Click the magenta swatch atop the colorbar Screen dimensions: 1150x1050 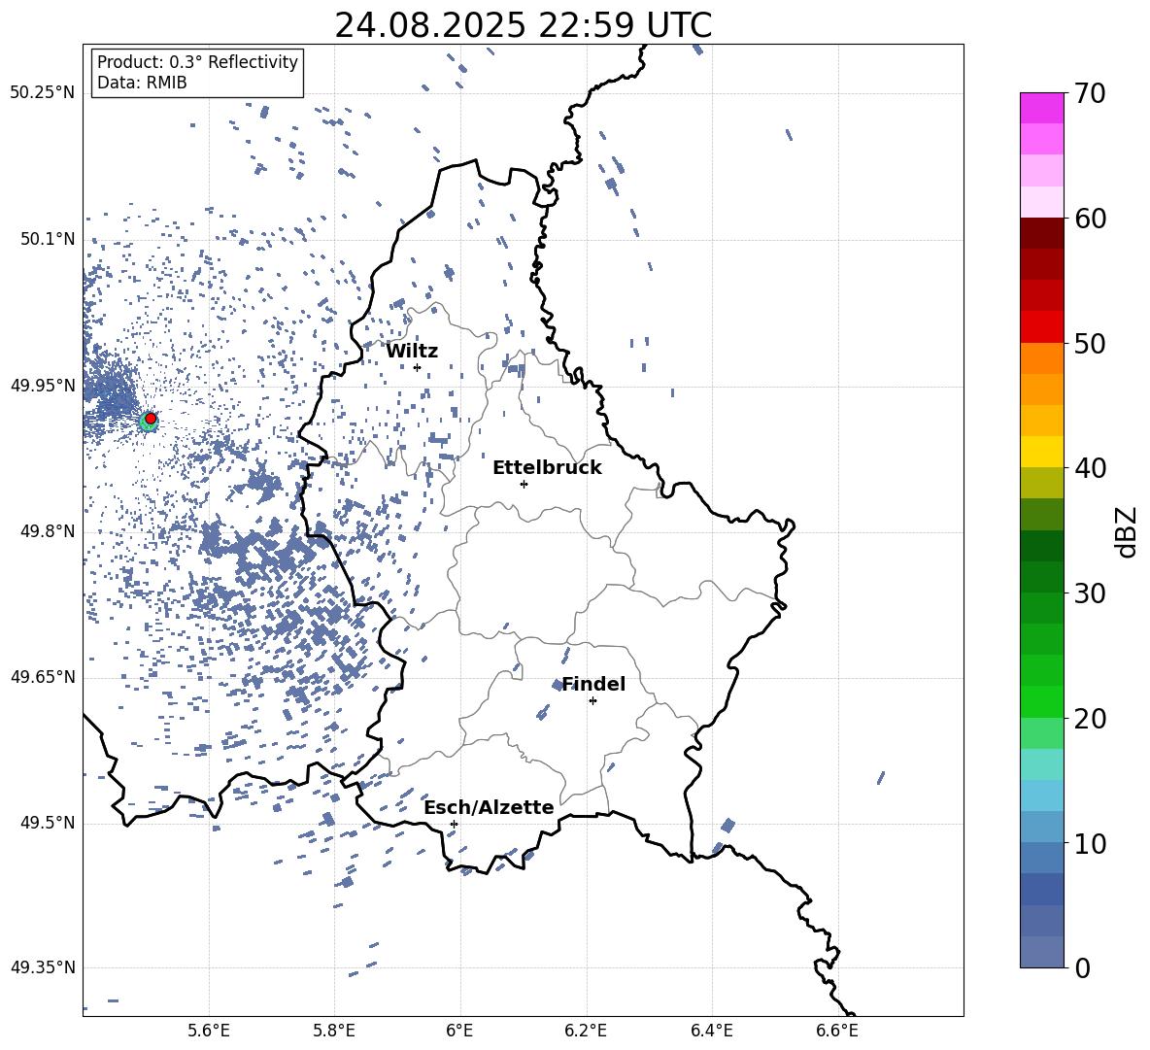[1041, 108]
